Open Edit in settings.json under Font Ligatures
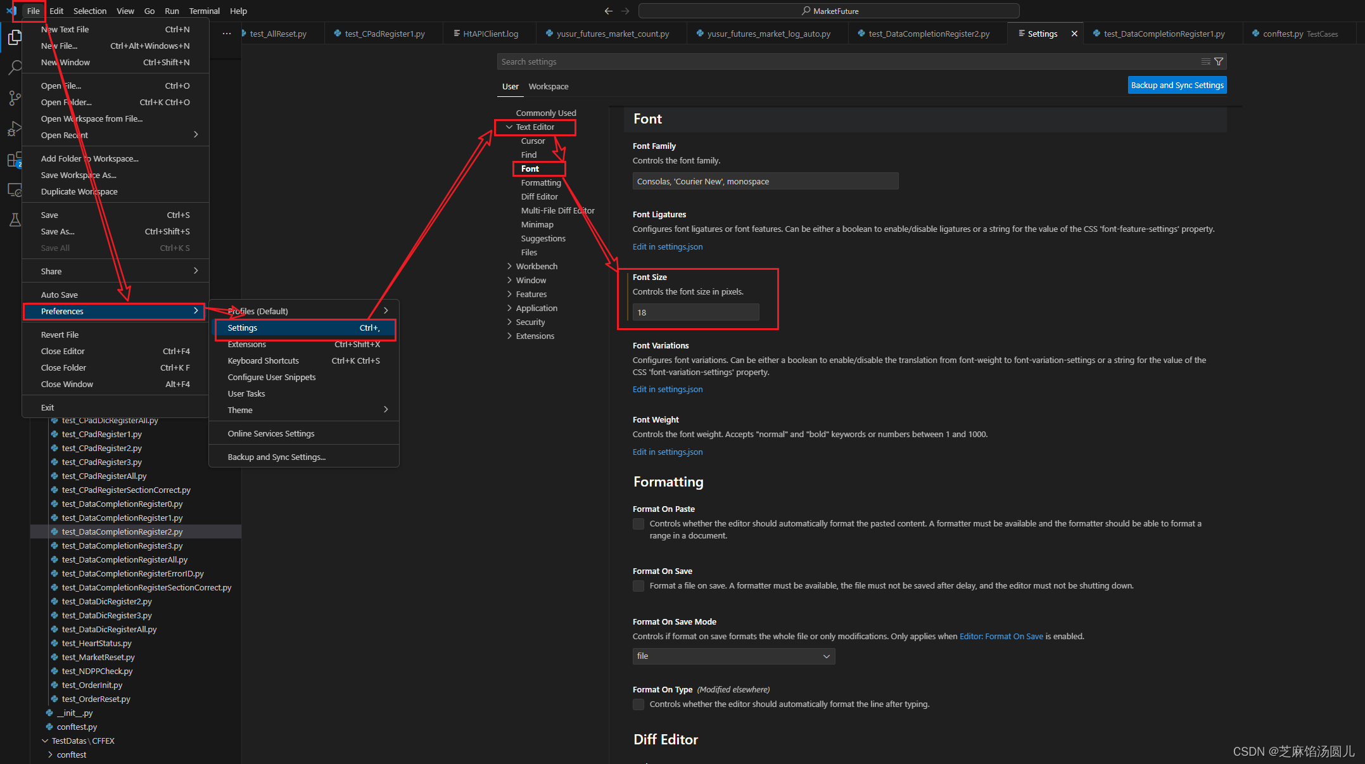 [667, 247]
